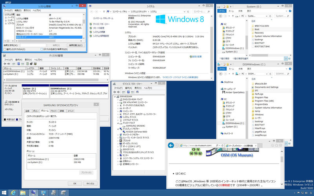Select DISMWindows (C:) row in Disk Management list
The image size is (314, 196).
coord(56,71)
